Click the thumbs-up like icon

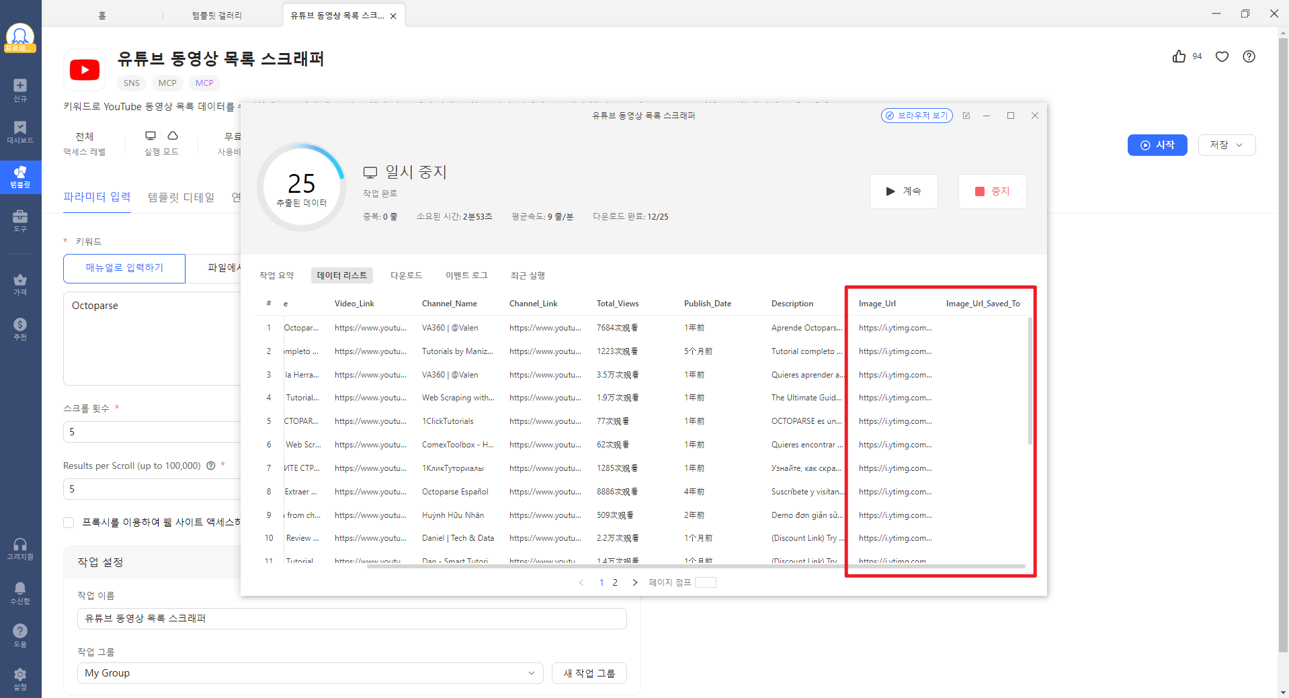(1179, 56)
